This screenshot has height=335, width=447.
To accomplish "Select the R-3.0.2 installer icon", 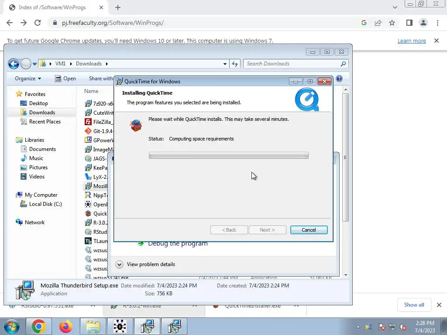I will pyautogui.click(x=88, y=223).
